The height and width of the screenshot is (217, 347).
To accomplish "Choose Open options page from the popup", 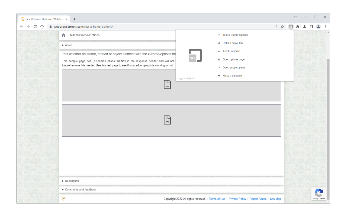I will (x=233, y=59).
